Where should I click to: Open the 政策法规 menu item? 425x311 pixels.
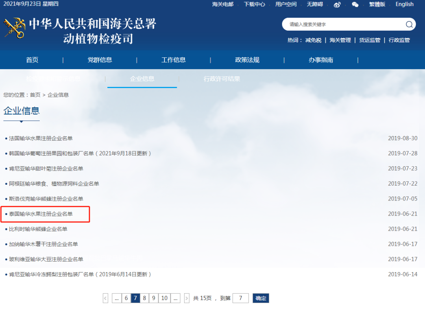(x=247, y=59)
